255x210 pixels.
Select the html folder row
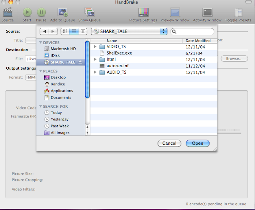click(154, 60)
